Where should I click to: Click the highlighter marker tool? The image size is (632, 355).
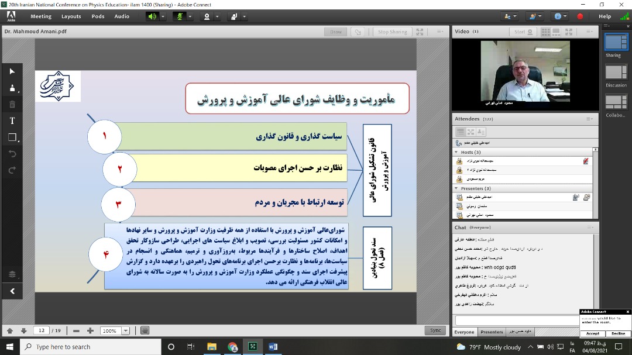click(12, 88)
